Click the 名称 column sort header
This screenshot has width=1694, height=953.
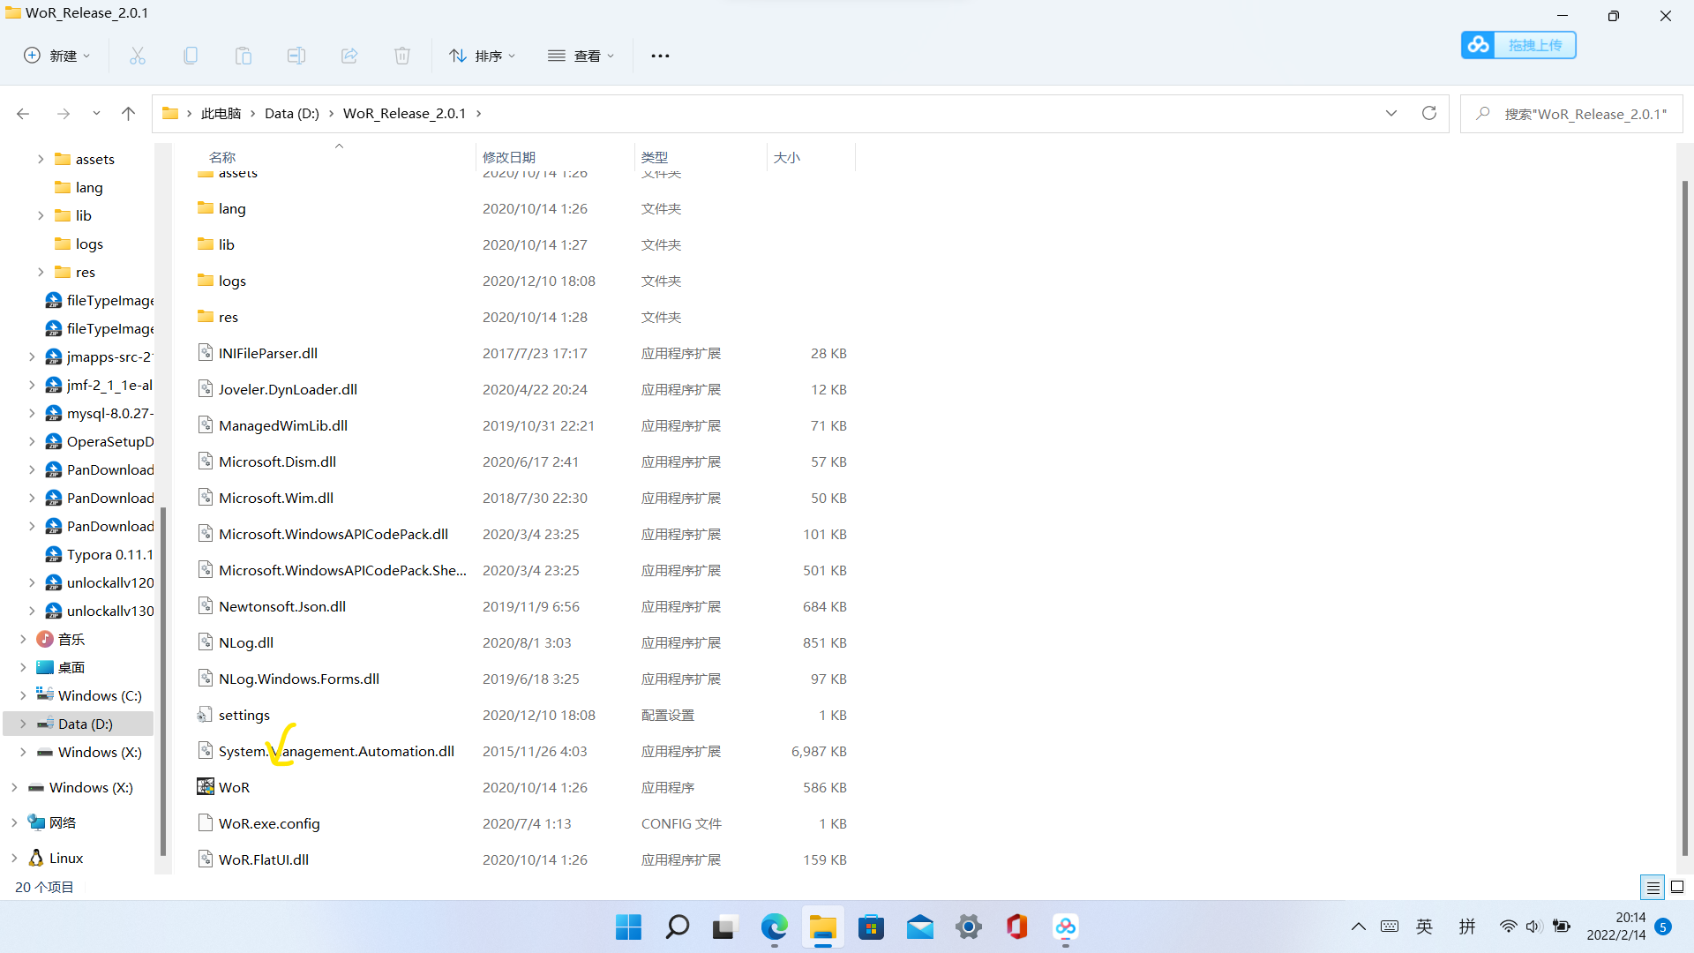(221, 157)
